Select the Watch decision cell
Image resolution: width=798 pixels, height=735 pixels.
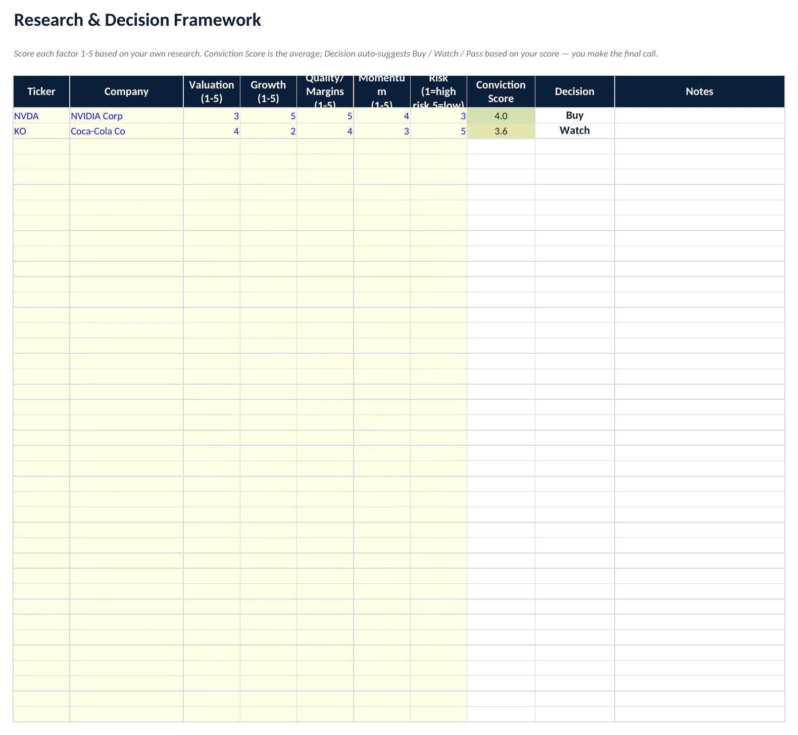(575, 131)
